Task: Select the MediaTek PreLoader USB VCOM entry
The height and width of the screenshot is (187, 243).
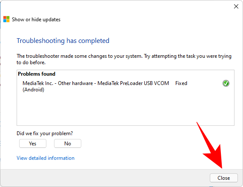Action: pos(96,86)
